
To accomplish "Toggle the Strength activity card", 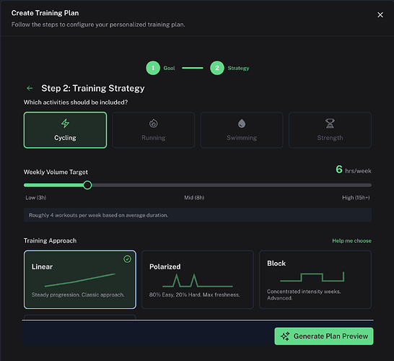I will coord(330,130).
